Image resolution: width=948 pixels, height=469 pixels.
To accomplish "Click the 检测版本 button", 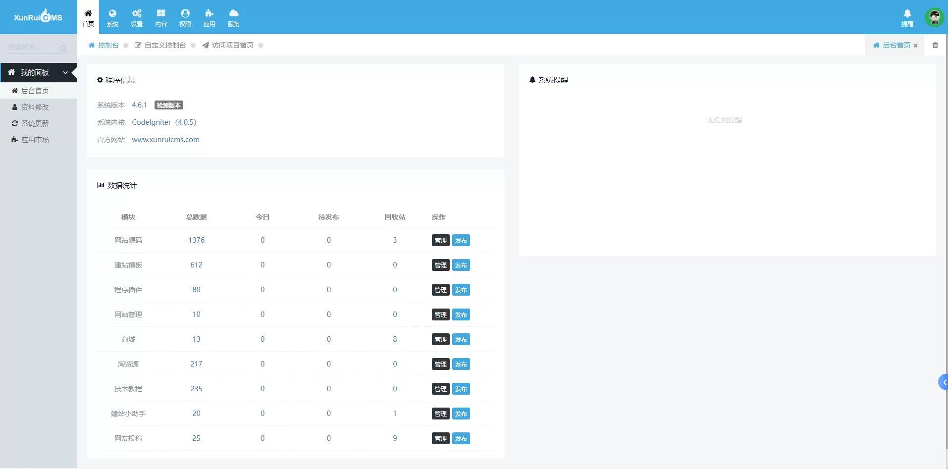I will [168, 105].
